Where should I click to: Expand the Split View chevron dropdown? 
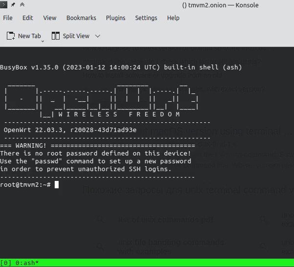pos(98,36)
